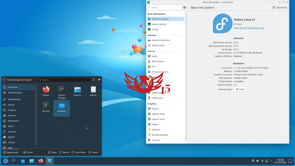The height and width of the screenshot is (166, 295).
Task: Open Discover software store from the taskbar
Action: click(x=23, y=161)
